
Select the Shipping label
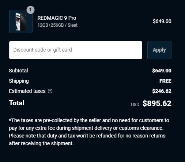[x=19, y=81]
